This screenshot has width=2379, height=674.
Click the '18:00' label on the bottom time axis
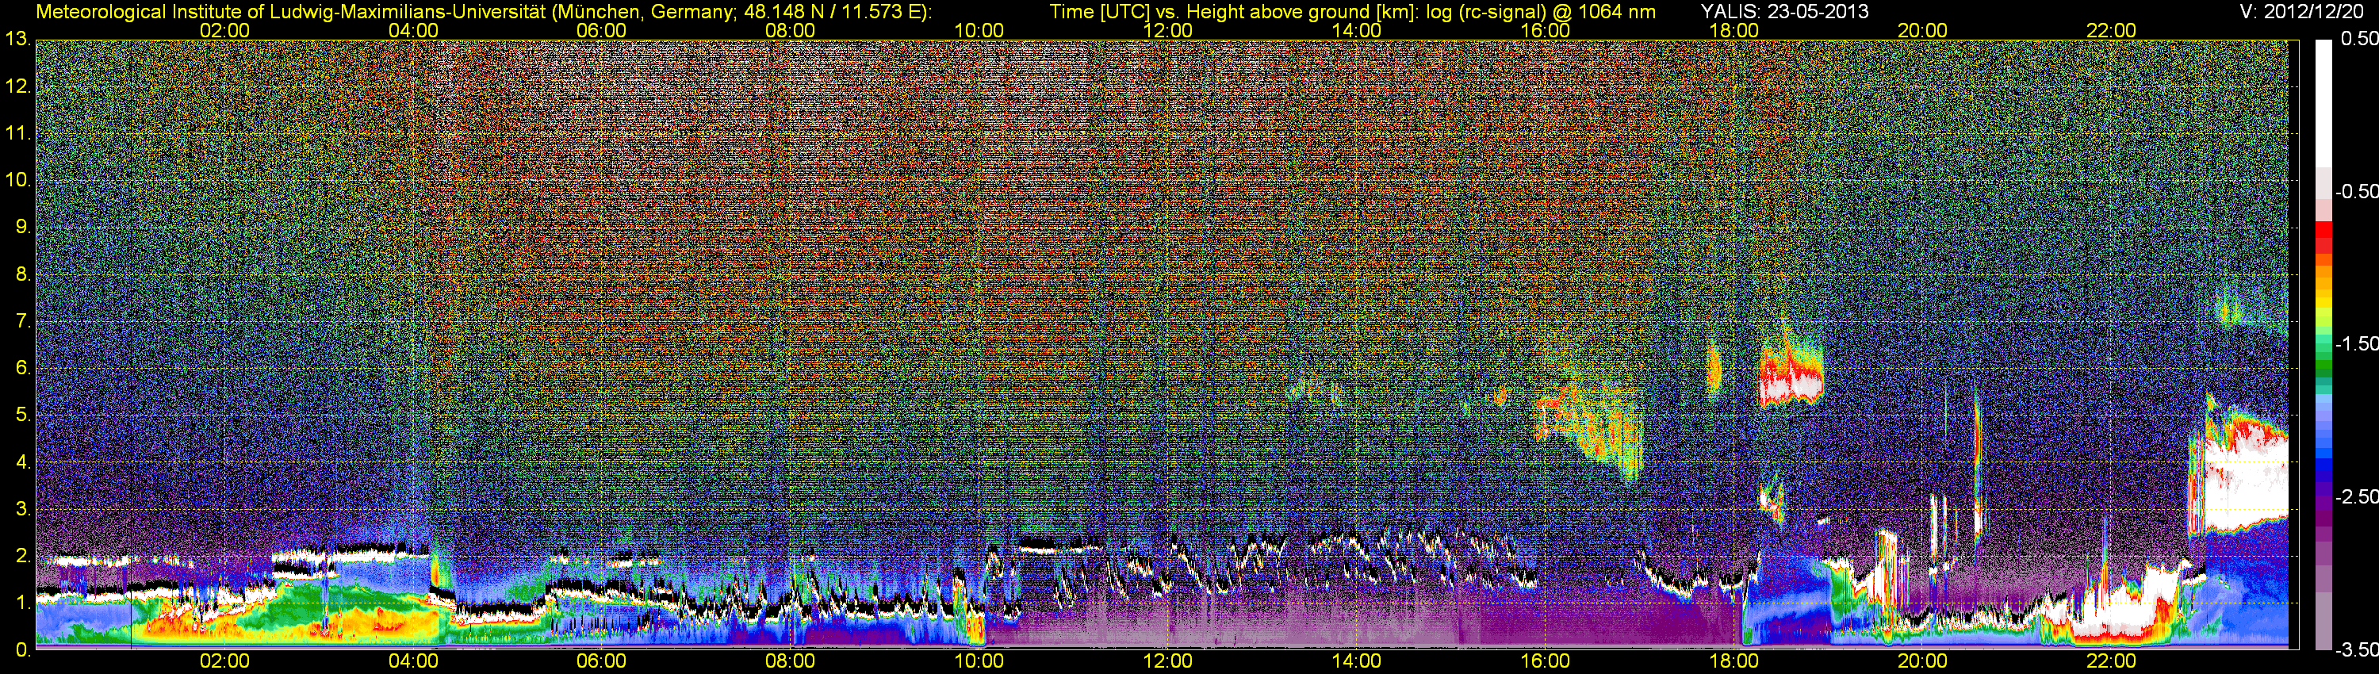click(x=1733, y=661)
